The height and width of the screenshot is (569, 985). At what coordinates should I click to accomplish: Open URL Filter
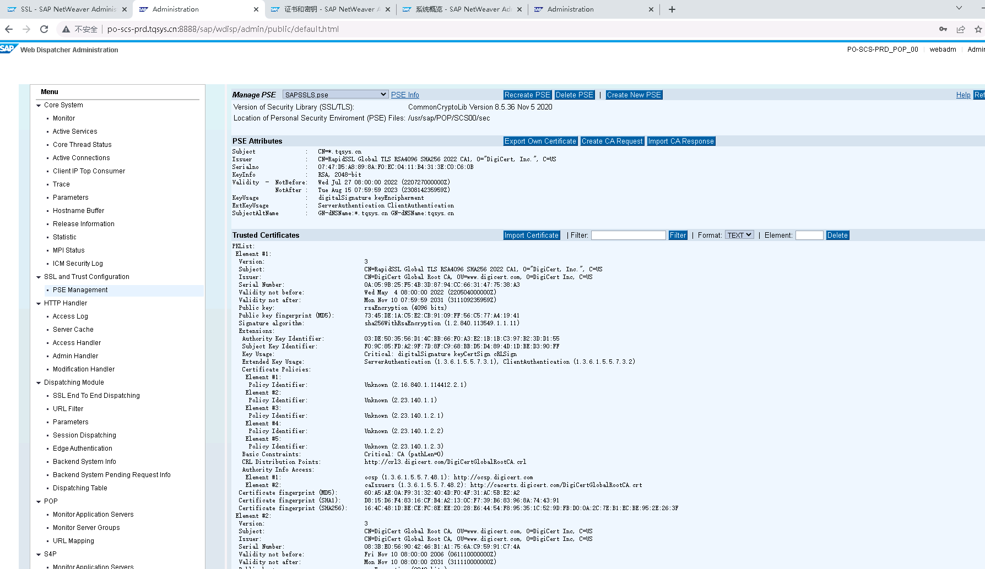[68, 409]
